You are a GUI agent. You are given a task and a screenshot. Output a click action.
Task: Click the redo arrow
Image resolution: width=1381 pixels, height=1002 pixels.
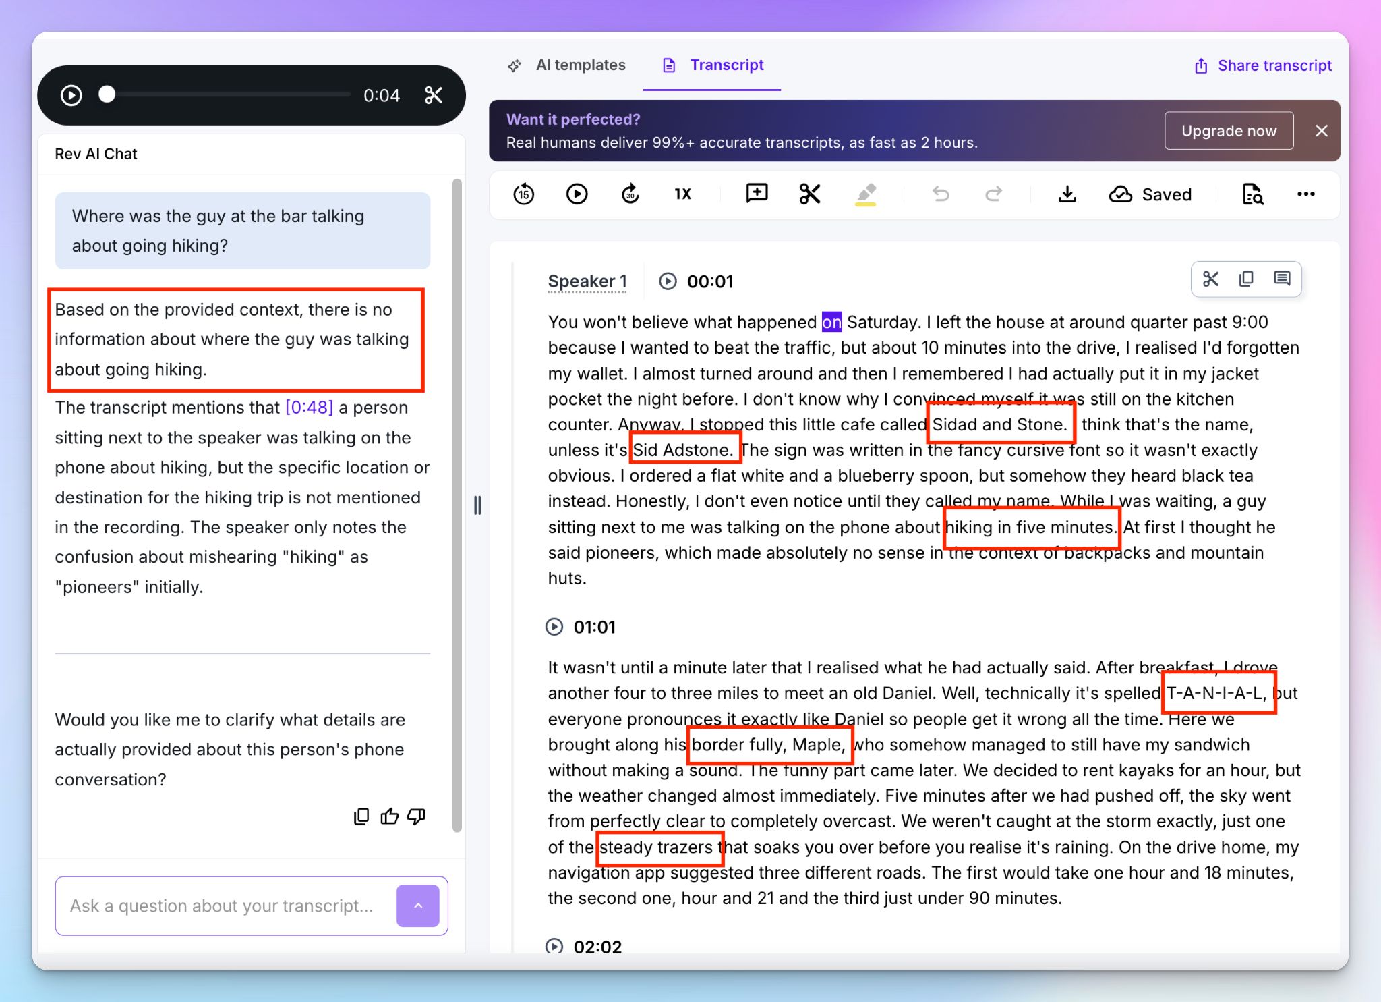[993, 194]
